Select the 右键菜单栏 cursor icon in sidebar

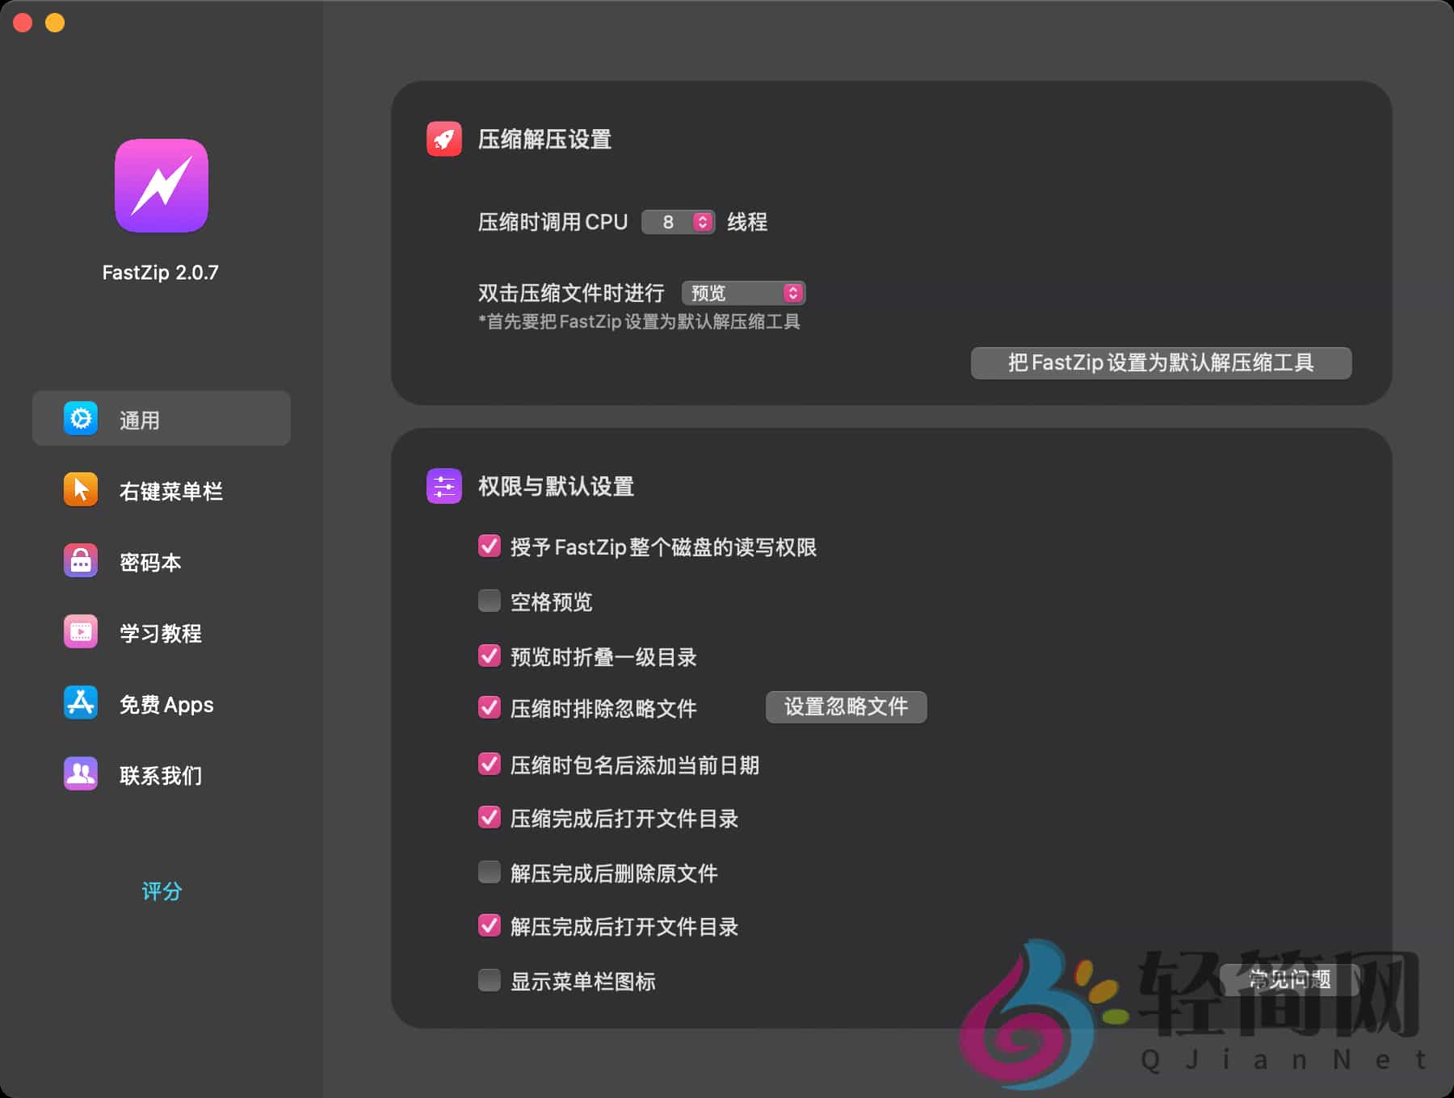pyautogui.click(x=80, y=488)
